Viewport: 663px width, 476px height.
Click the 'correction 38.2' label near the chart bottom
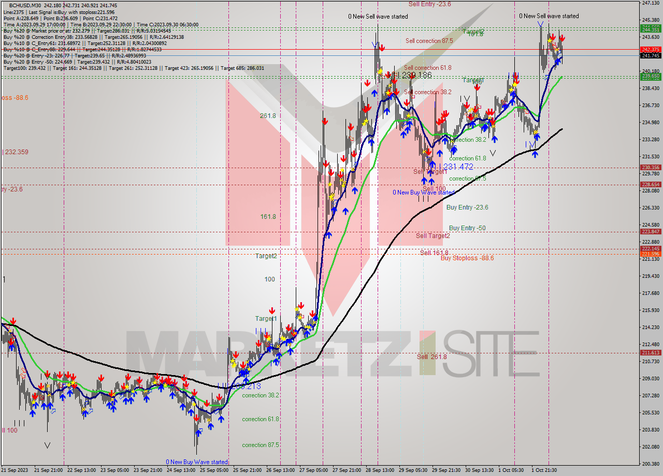coord(261,395)
